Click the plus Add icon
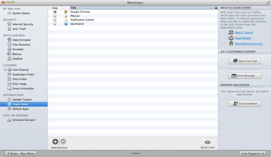This screenshot has width=271, height=157. 55,142
